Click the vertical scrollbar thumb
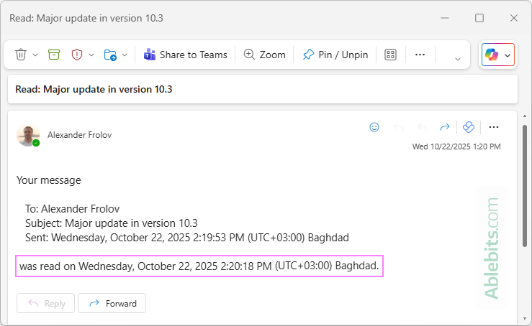 525,186
